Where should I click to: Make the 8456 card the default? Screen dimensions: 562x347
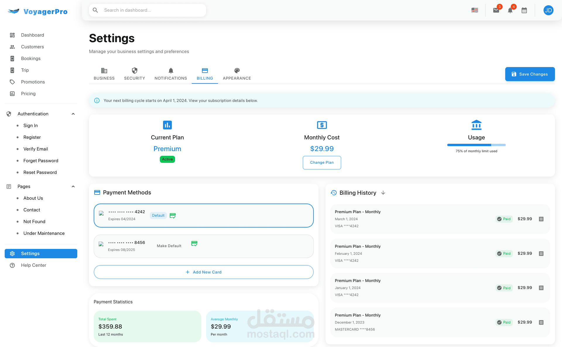[169, 246]
